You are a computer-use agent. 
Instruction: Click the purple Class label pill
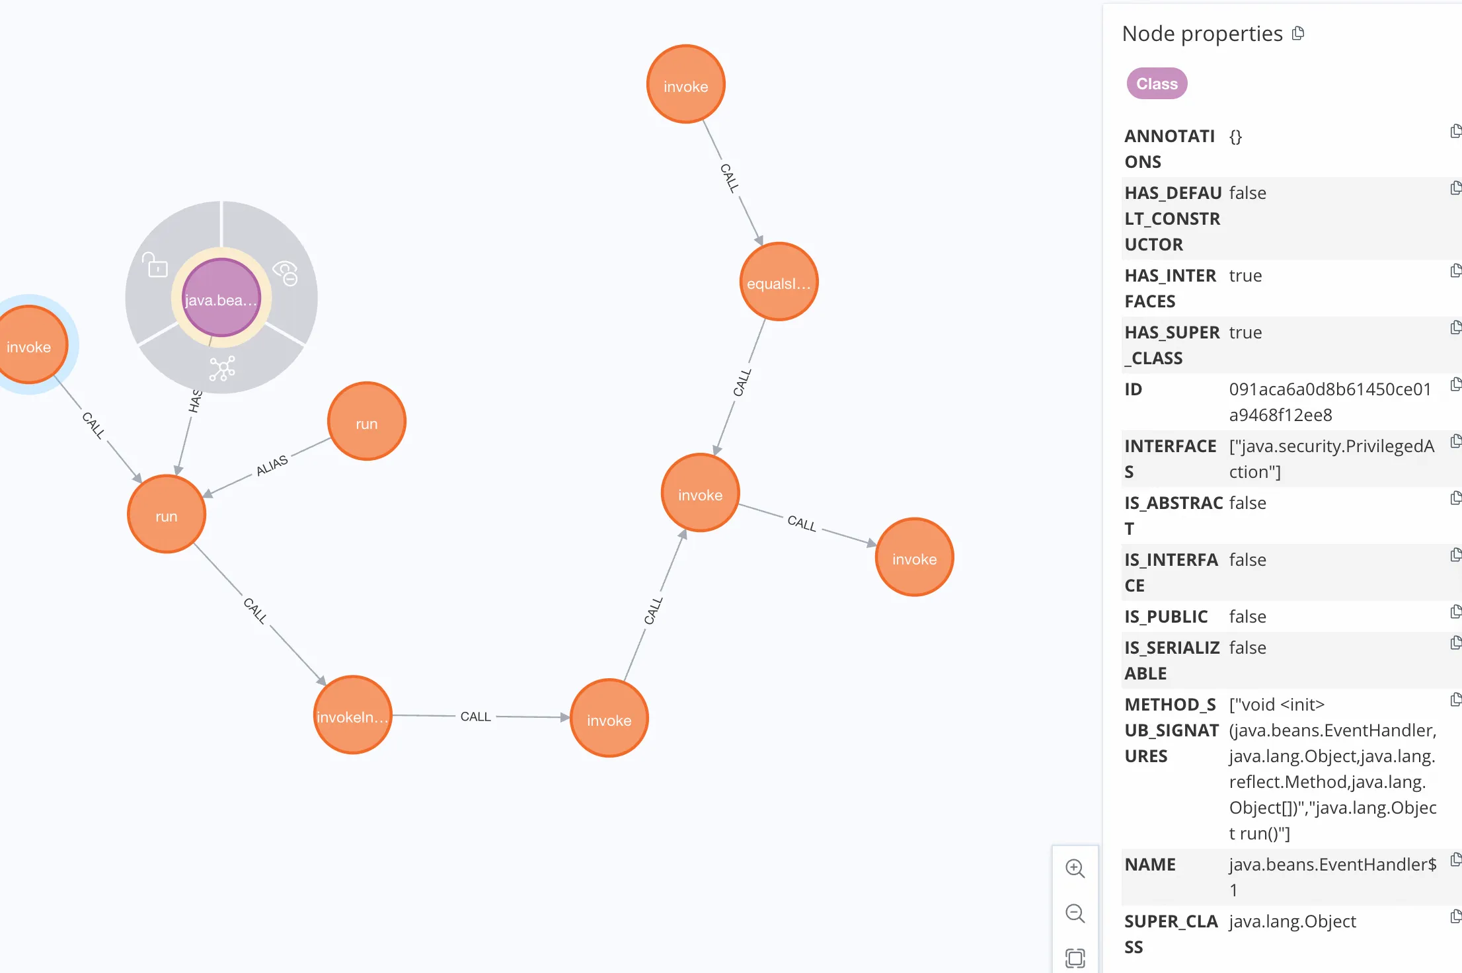[x=1157, y=84]
